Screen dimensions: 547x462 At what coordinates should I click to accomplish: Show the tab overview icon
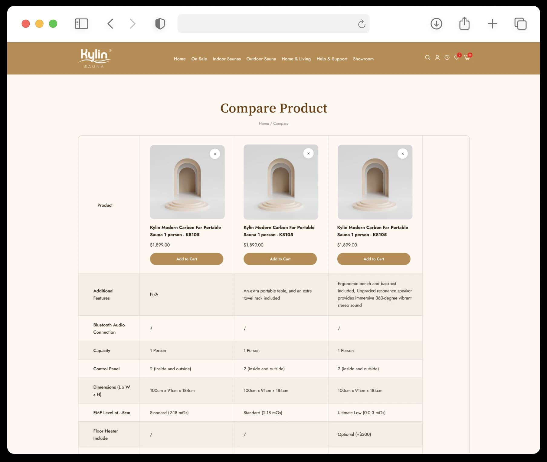tap(520, 24)
